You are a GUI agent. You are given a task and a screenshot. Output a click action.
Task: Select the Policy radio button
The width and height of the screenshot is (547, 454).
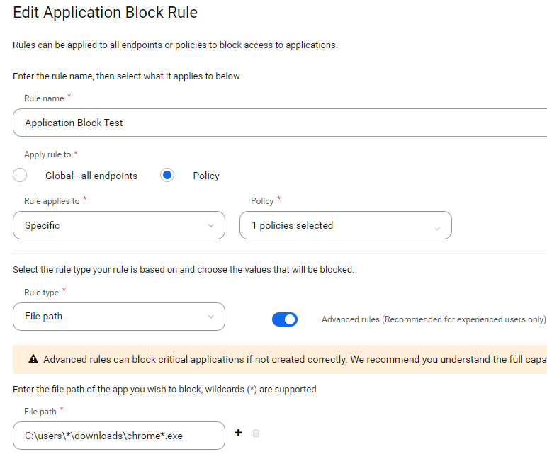[x=167, y=175]
